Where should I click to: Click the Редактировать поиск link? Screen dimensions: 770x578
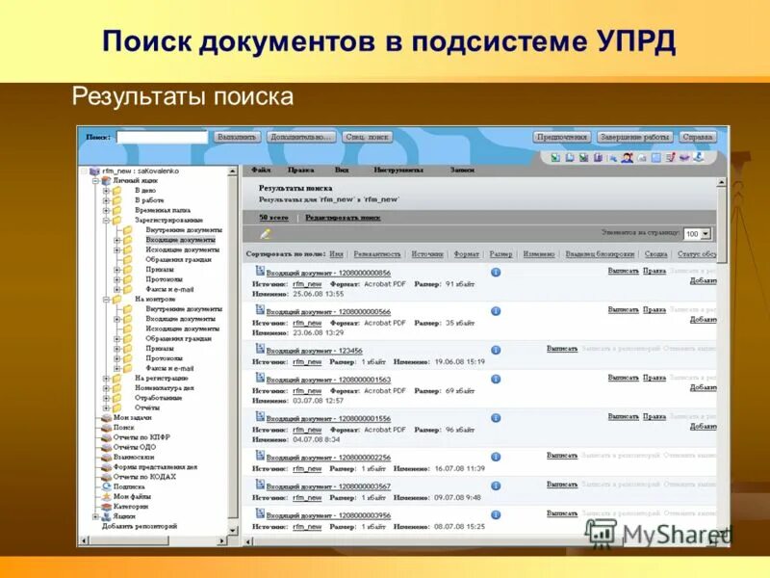(345, 218)
